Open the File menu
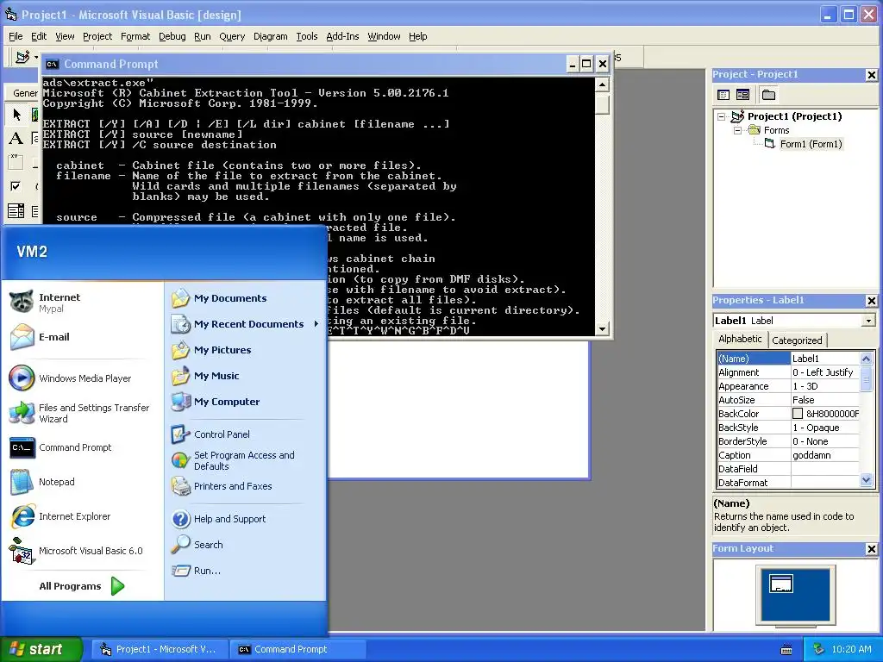The height and width of the screenshot is (662, 883). point(16,36)
